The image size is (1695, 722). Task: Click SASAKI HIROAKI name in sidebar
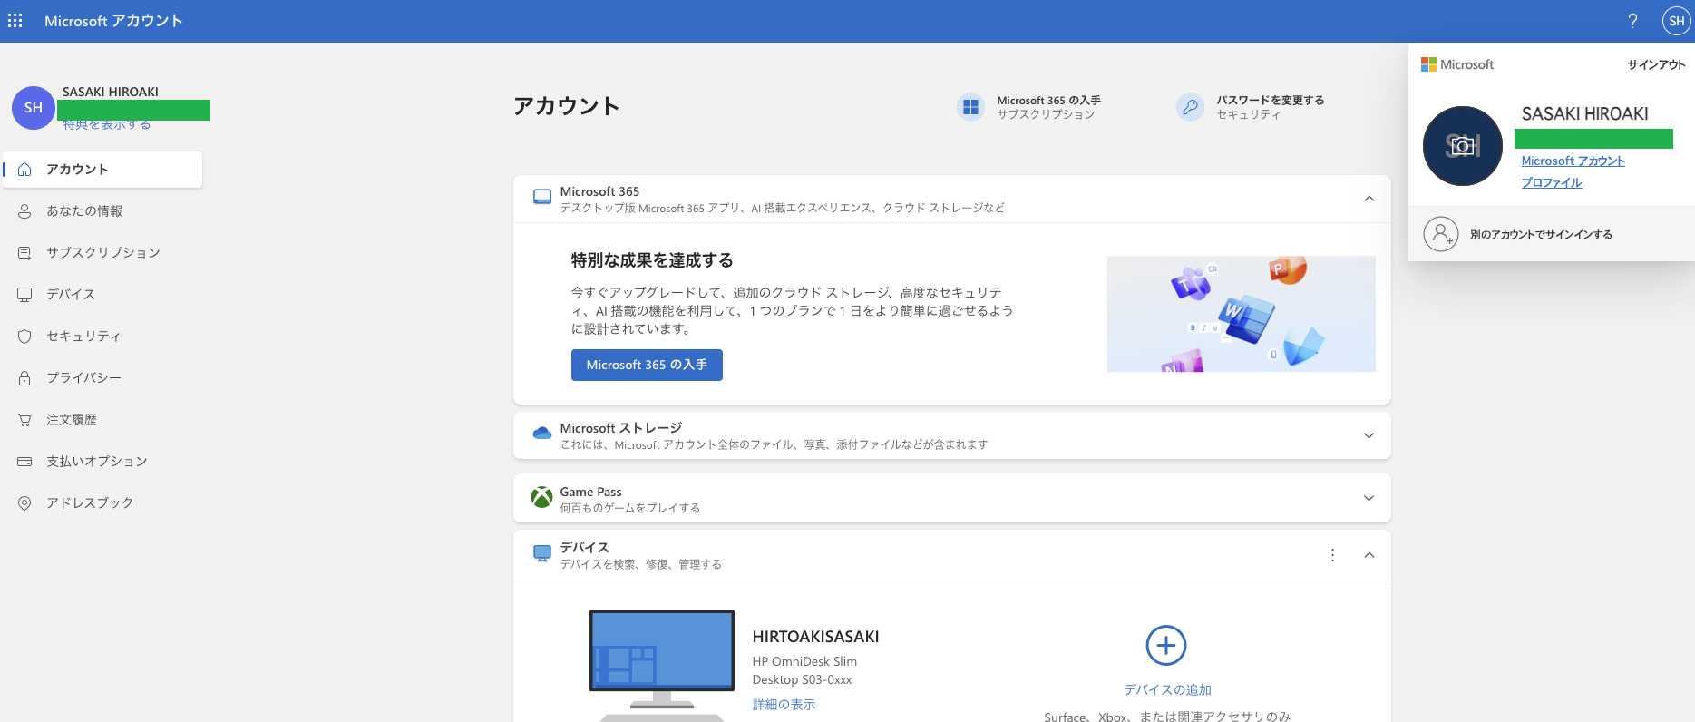(x=111, y=92)
